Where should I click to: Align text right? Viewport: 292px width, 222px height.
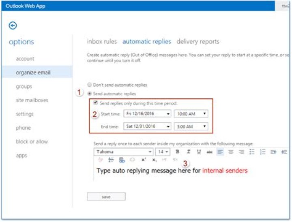pos(241,152)
